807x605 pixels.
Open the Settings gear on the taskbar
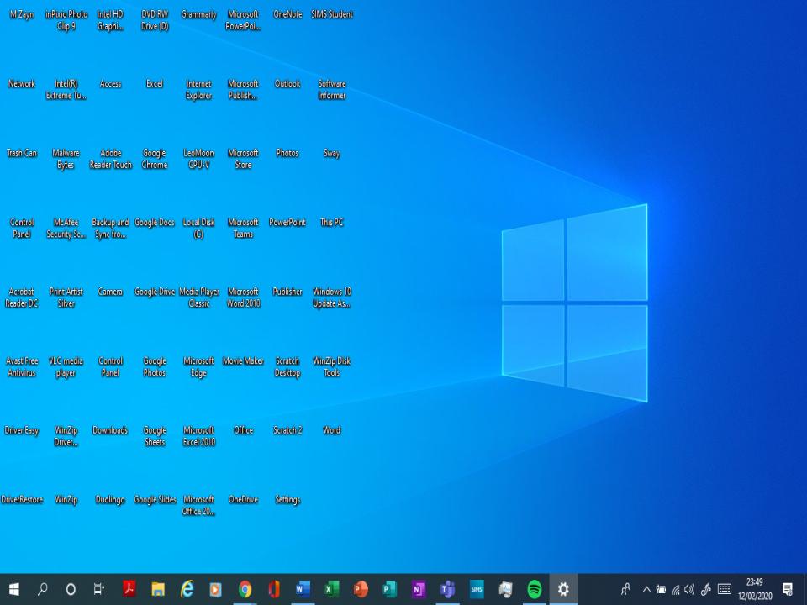[563, 589]
